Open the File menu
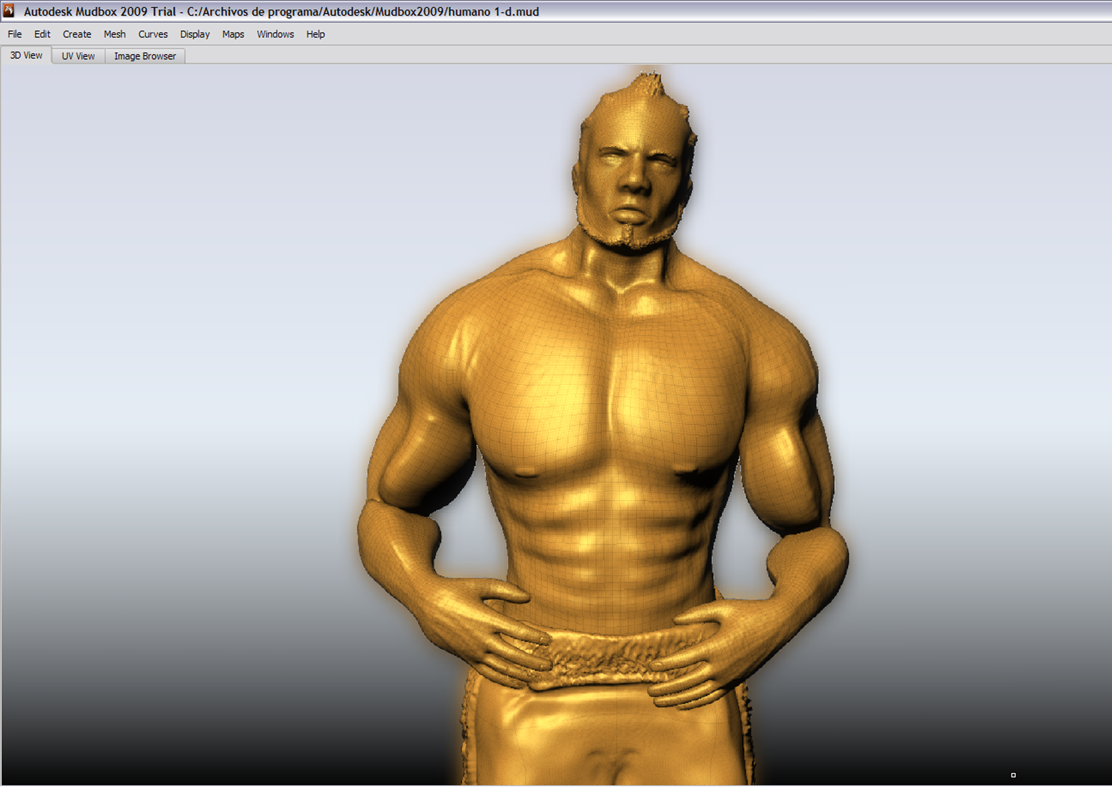Image resolution: width=1112 pixels, height=787 pixels. (x=15, y=34)
